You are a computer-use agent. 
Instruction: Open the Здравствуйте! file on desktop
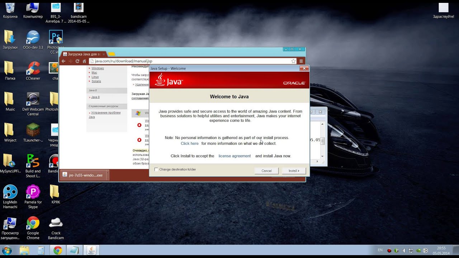click(x=444, y=10)
